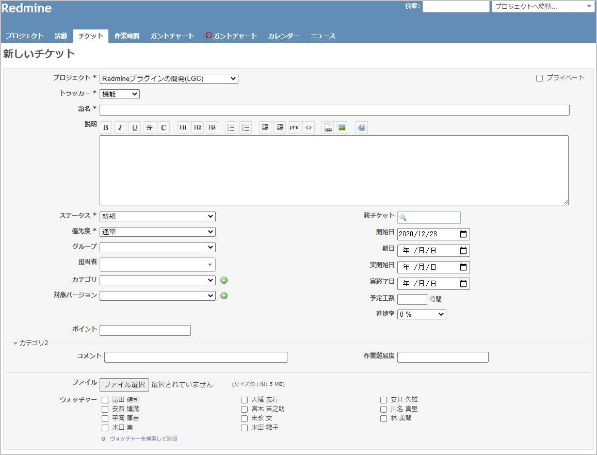Expand the 優先度 priority dropdown
The width and height of the screenshot is (597, 455).
pyautogui.click(x=157, y=232)
